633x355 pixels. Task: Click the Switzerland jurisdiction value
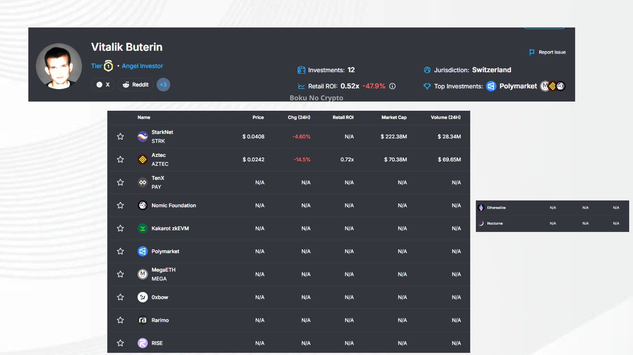tap(492, 70)
